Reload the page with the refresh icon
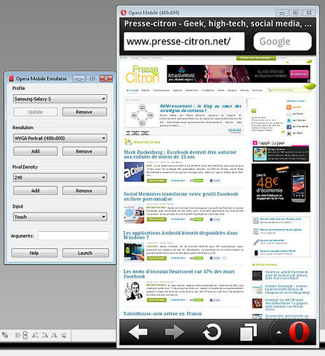Viewport: 325px width, 356px height. coord(212,332)
